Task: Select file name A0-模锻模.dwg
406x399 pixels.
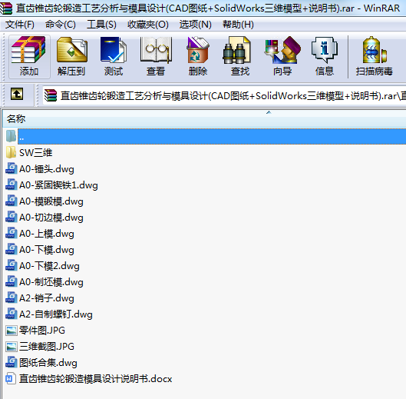Action: 51,201
